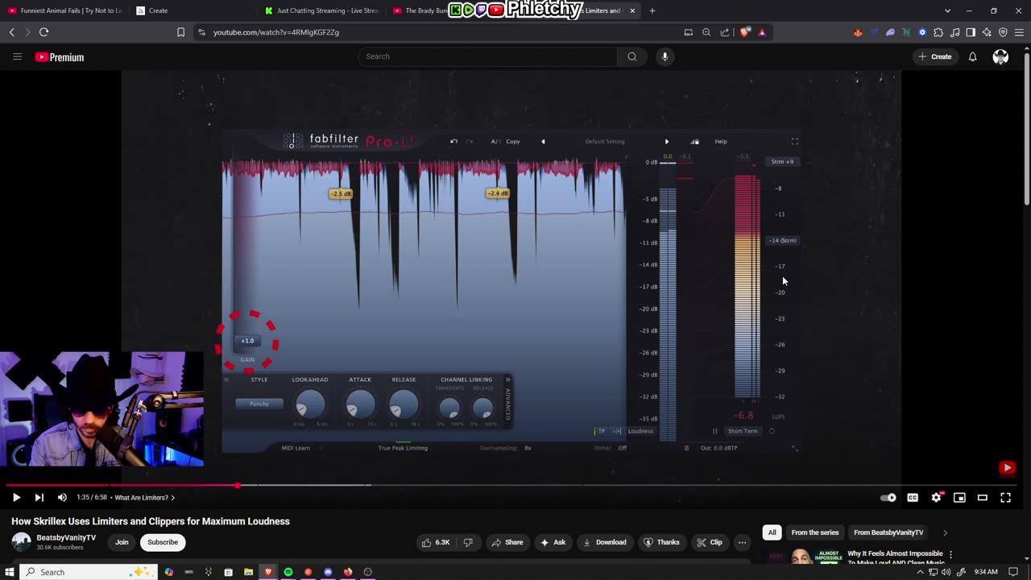Select the From BeatsbyVanityTV chip
This screenshot has height=580, width=1031.
pos(888,532)
